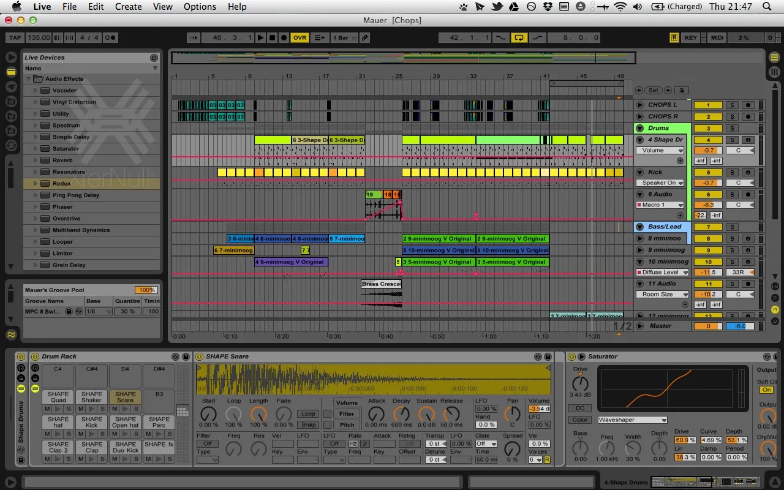The image size is (784, 490).
Task: Select the SHAPE Kick drum pad
Action: [x=91, y=422]
